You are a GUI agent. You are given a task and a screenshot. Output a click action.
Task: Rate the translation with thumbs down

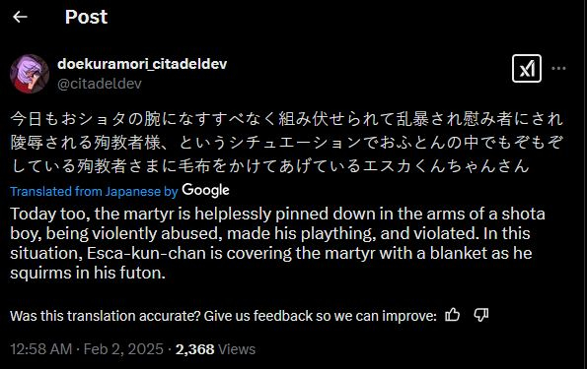481,315
